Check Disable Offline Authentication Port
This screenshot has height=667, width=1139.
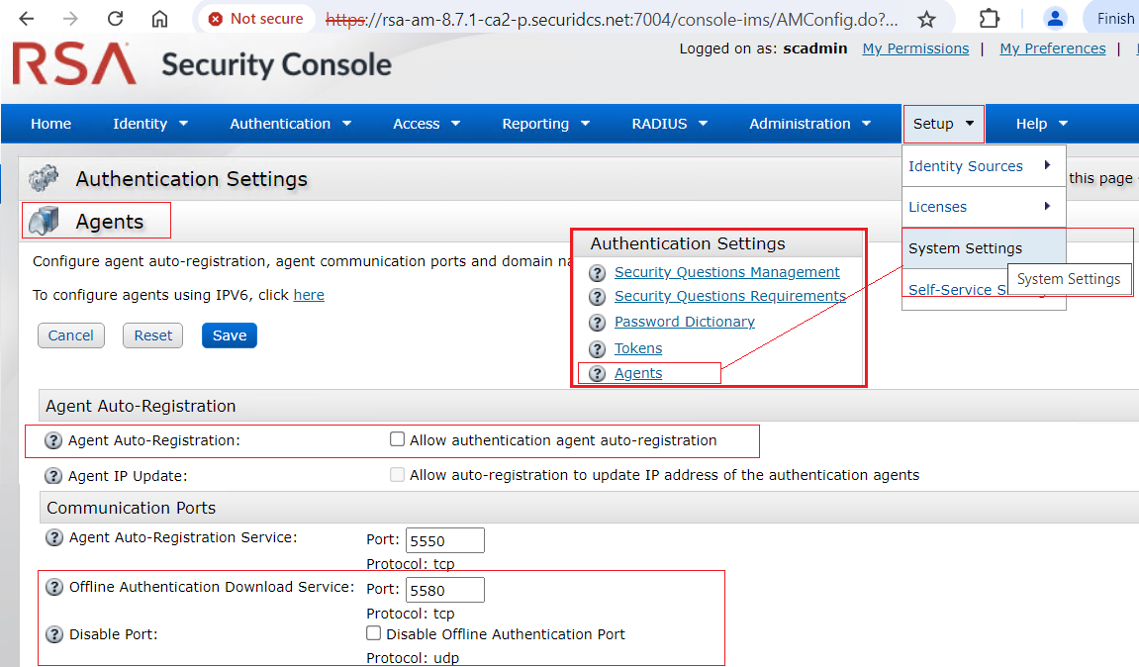pos(373,632)
